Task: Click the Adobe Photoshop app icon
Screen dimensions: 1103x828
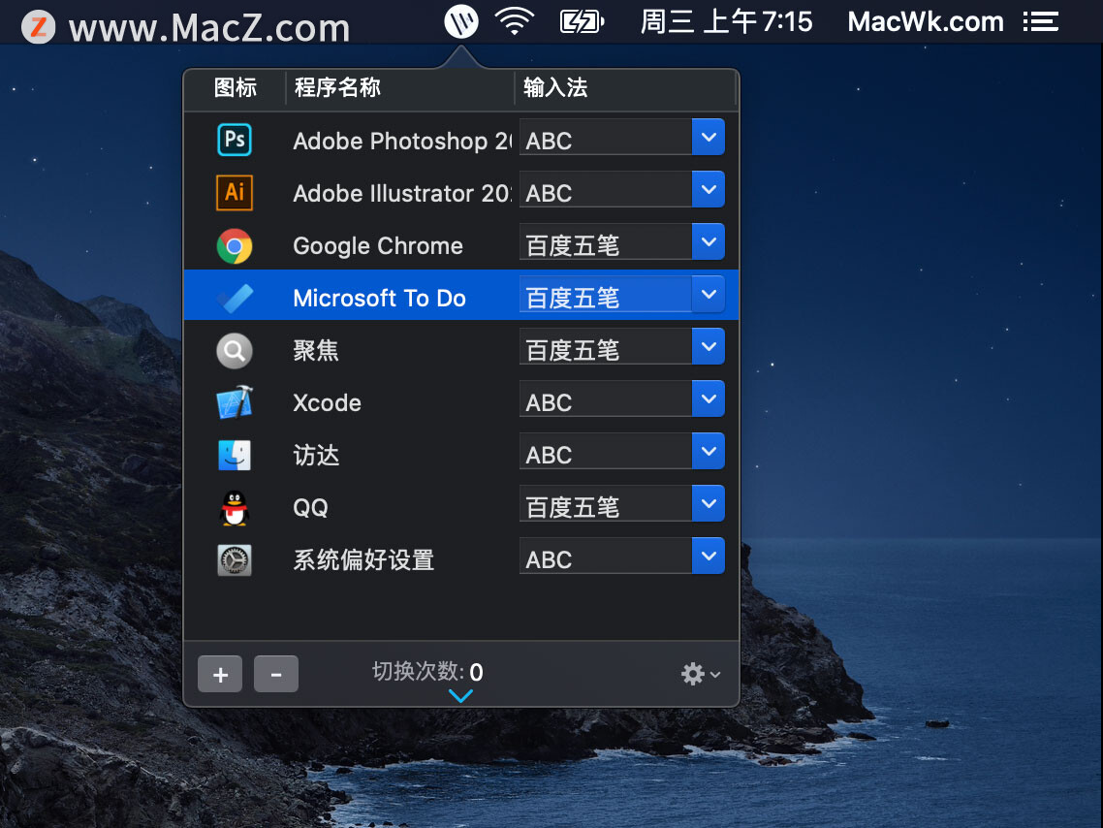Action: click(235, 140)
